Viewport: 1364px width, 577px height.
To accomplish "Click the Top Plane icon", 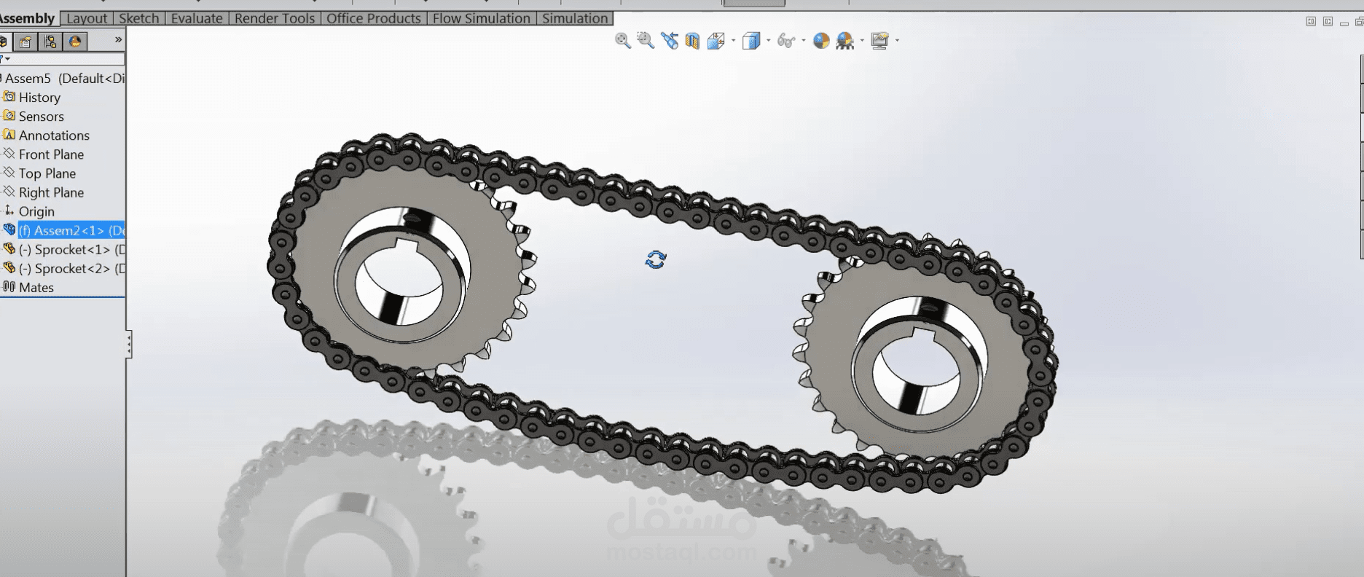I will coord(9,172).
